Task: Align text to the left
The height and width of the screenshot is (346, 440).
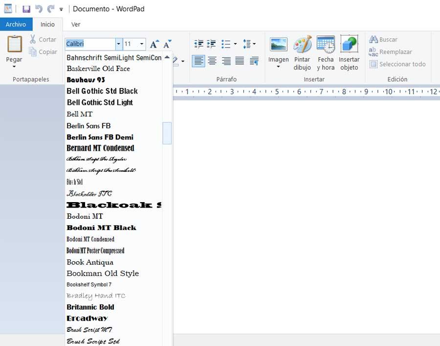Action: tap(198, 61)
